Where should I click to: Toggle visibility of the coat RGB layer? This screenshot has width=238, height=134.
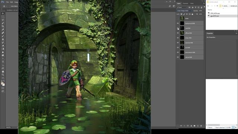178,28
